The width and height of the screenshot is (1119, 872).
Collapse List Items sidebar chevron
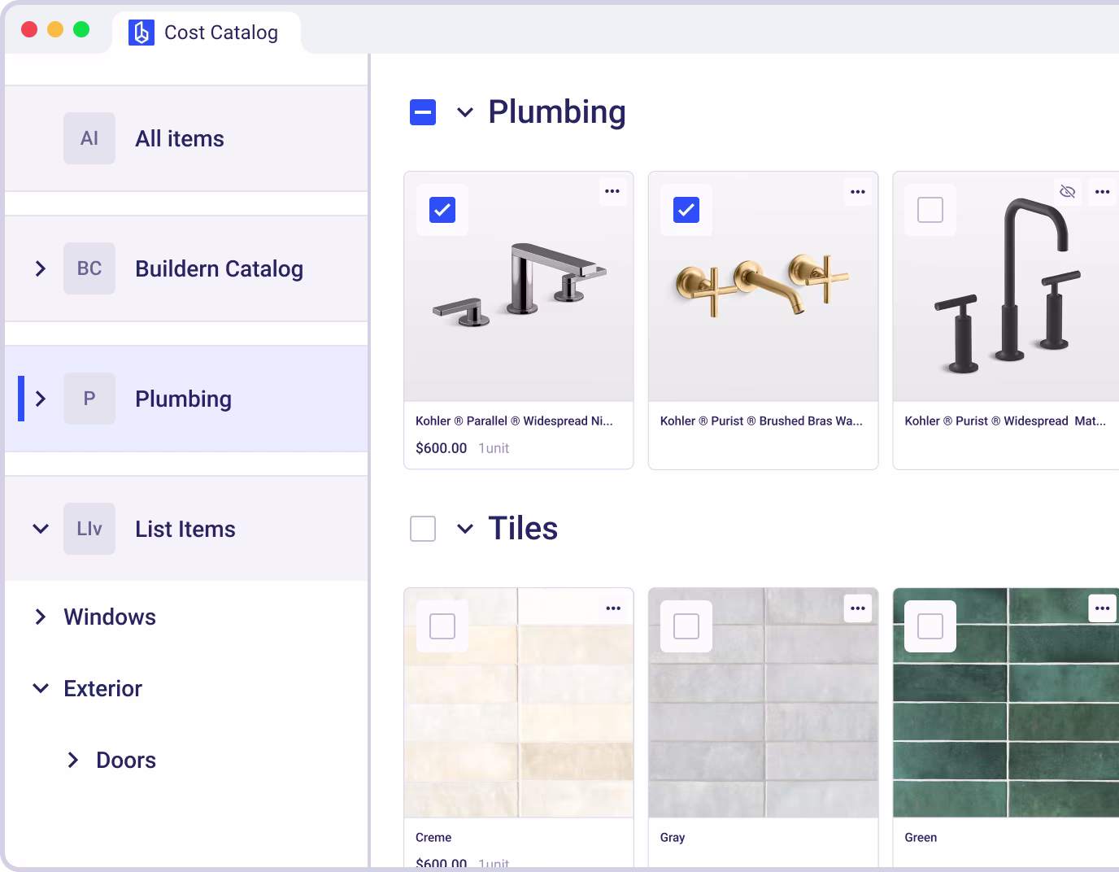pyautogui.click(x=41, y=529)
